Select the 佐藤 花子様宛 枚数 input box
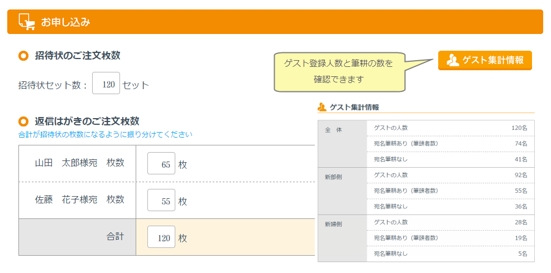 tap(161, 201)
